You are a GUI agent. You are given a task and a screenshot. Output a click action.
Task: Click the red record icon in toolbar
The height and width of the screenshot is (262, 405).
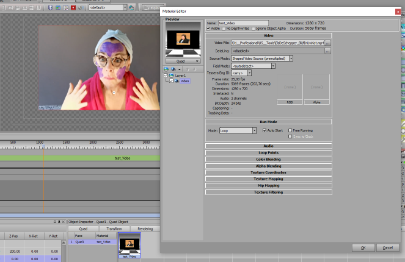tap(73, 8)
